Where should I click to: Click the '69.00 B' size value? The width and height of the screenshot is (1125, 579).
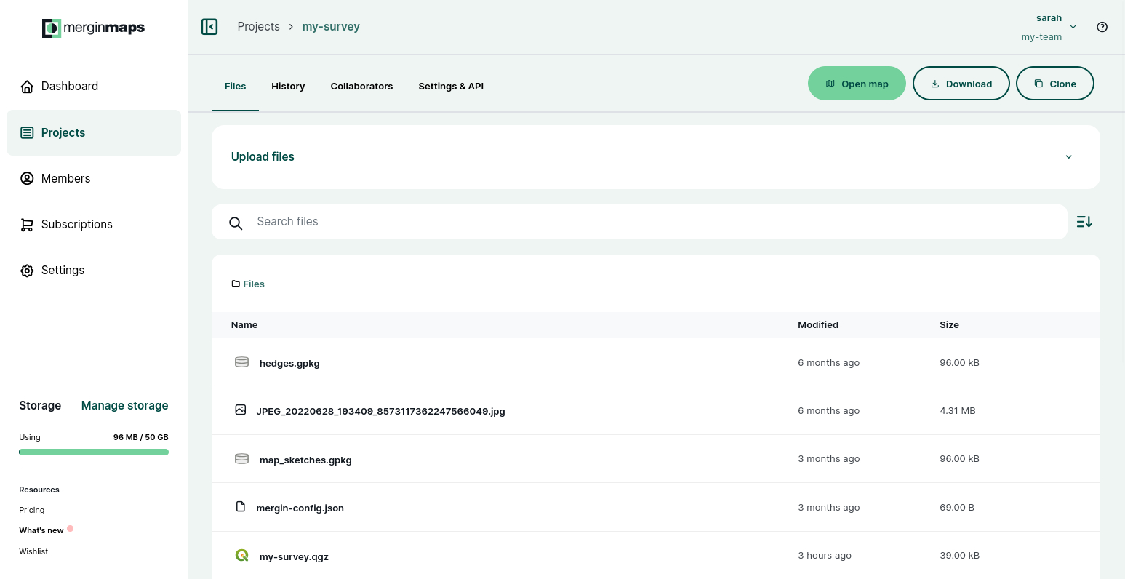coord(957,508)
